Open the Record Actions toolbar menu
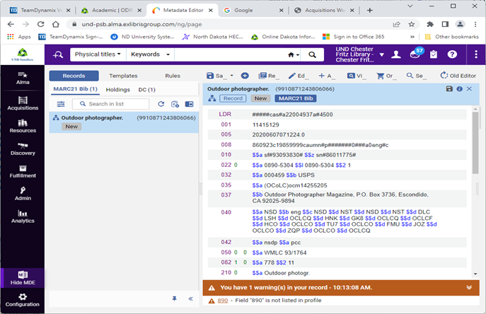Image resolution: width=486 pixels, height=314 pixels. pos(267,76)
